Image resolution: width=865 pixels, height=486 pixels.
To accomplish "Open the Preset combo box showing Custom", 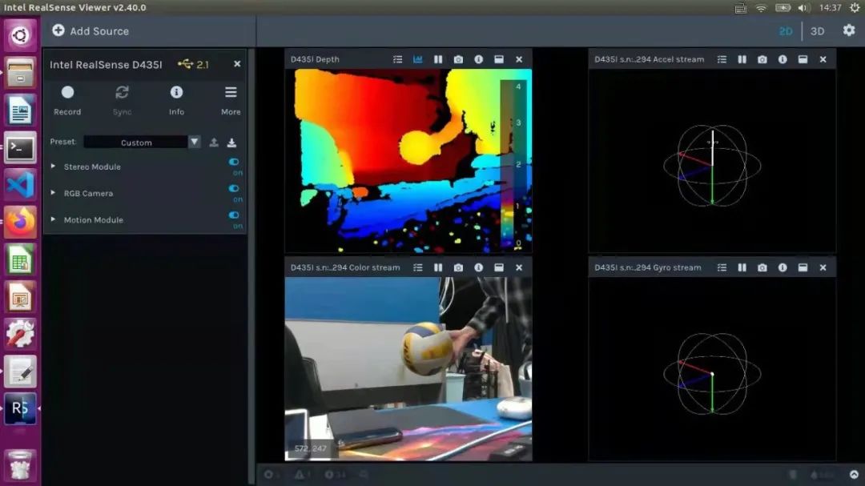I will 135,143.
